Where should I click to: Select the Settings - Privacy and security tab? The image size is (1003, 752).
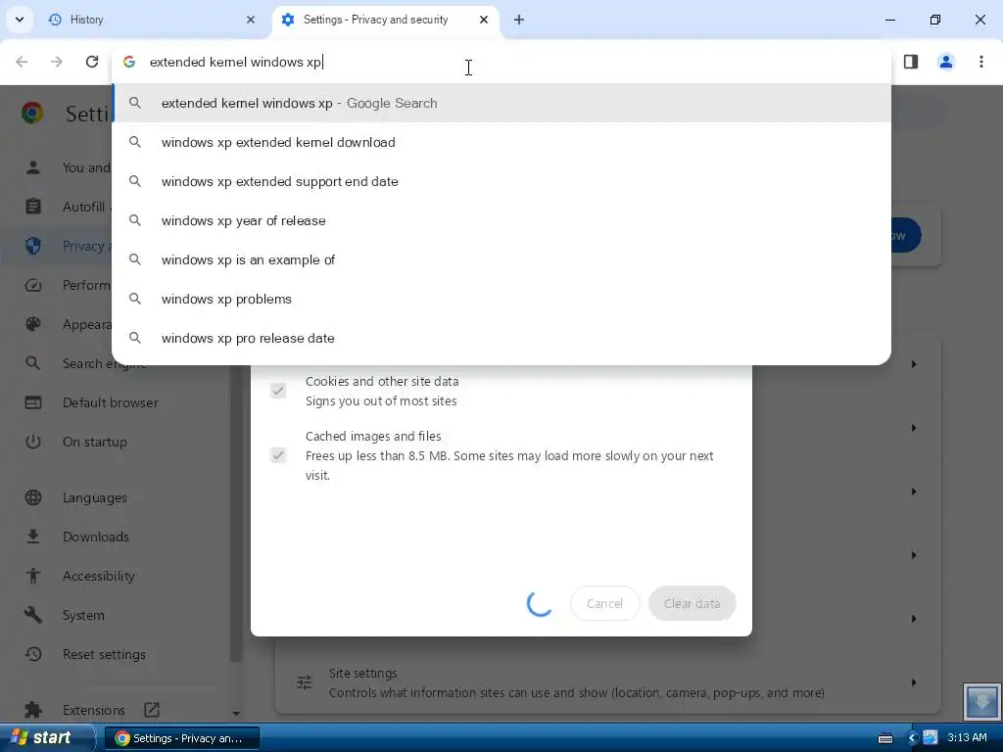[385, 20]
